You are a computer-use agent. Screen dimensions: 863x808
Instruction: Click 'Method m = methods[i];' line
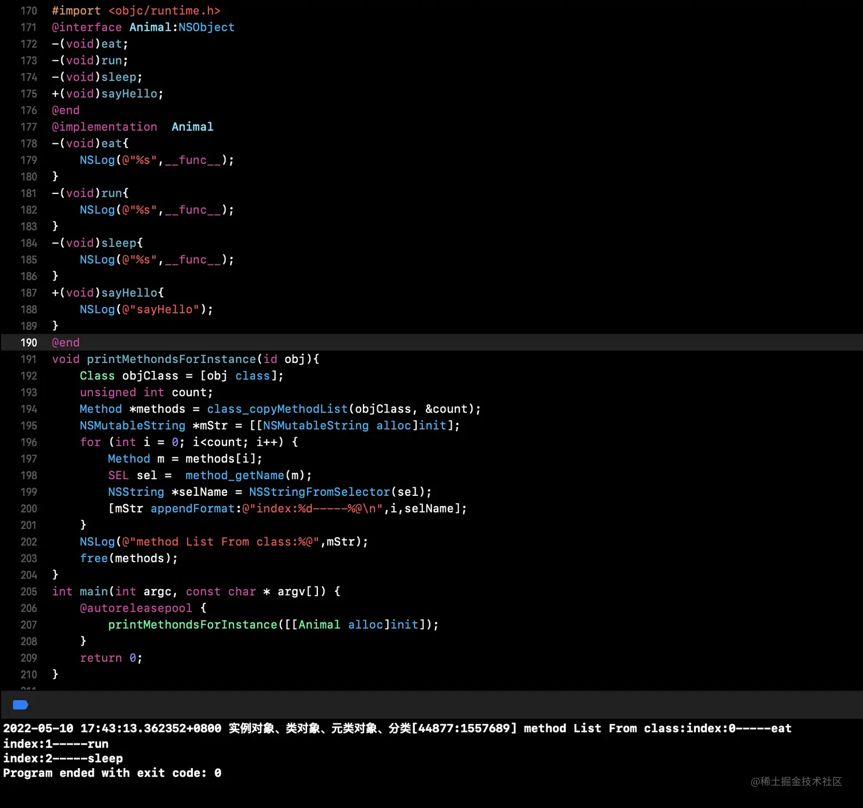[185, 459]
